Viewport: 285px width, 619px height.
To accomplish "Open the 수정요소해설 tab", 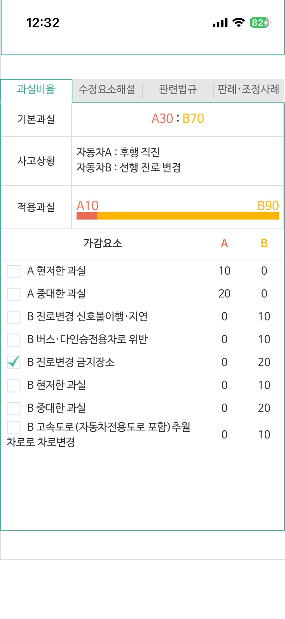I will (x=107, y=89).
